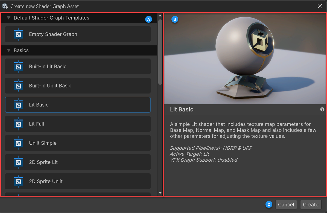The image size is (327, 213).
Task: Close the Create new Shader Graph Asset dialog
Action: pos(320,6)
